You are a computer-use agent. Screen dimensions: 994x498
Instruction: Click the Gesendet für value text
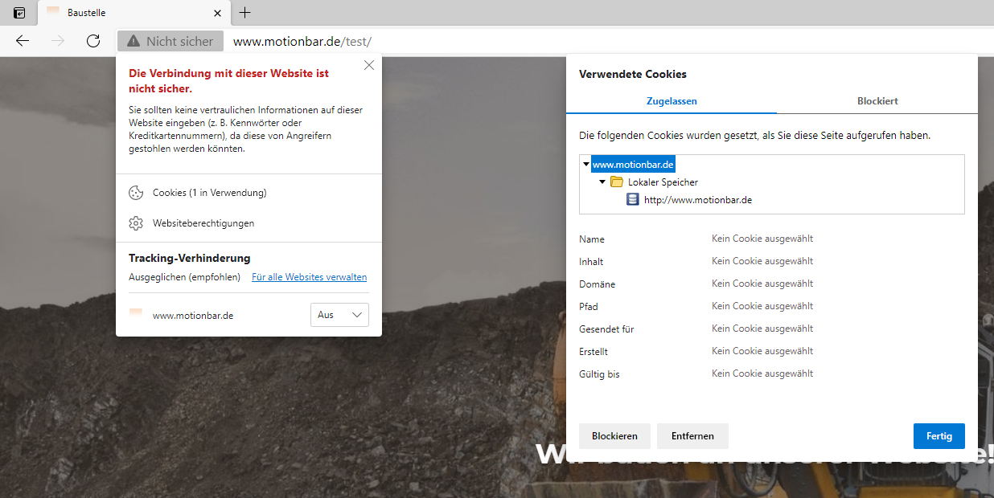[x=762, y=329]
